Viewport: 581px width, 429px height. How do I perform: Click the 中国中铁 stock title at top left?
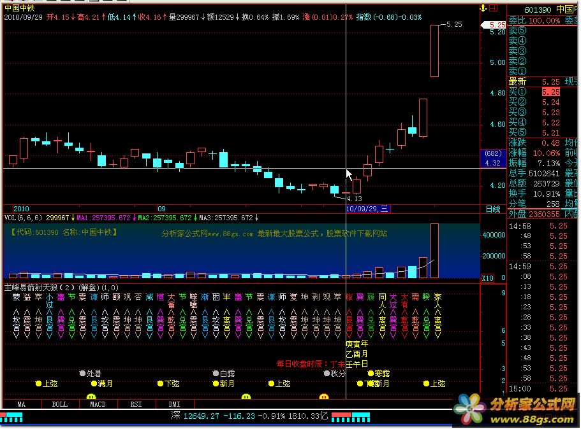point(20,8)
